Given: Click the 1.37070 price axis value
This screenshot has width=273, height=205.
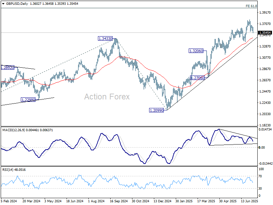Looking at the screenshot, I should click(265, 24).
